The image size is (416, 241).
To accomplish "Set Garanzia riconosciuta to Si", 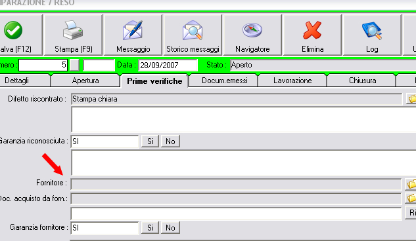I will [x=150, y=141].
